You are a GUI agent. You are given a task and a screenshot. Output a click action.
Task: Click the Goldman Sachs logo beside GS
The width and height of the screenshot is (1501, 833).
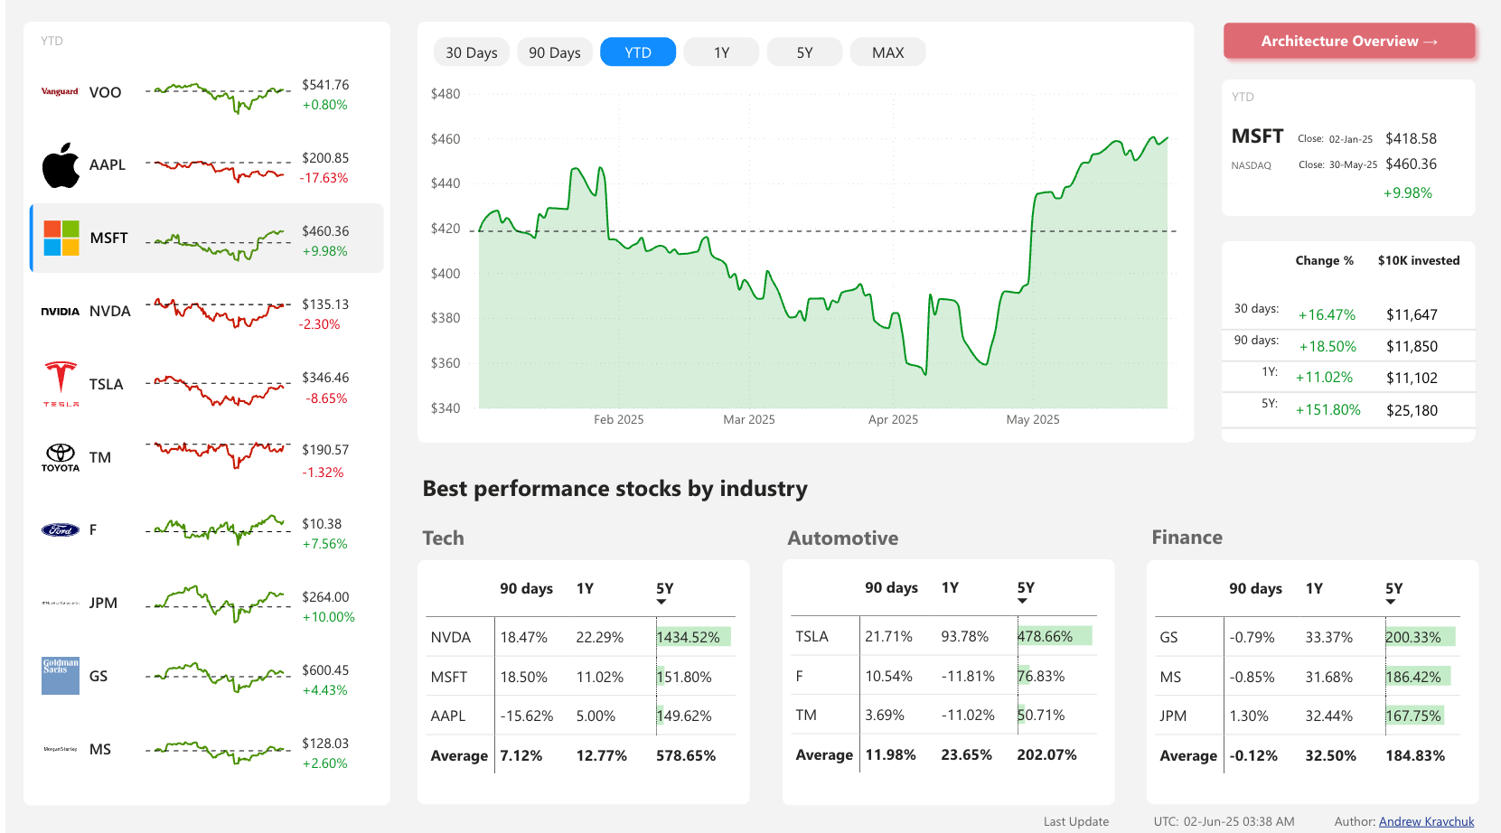click(61, 676)
